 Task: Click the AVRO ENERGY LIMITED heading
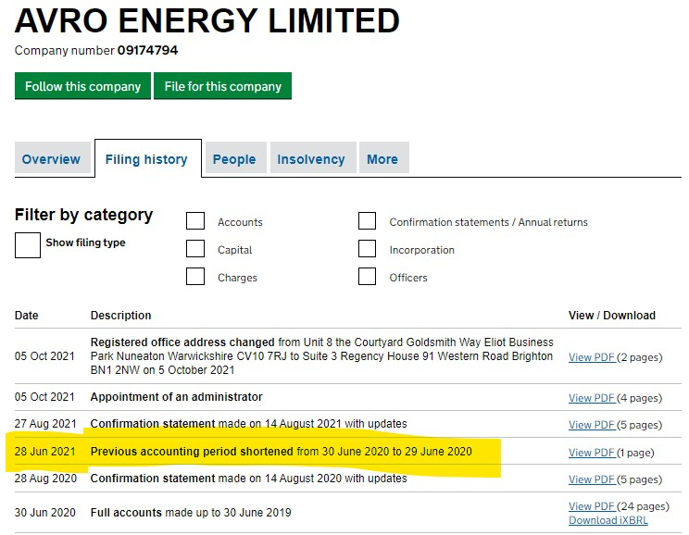207,20
